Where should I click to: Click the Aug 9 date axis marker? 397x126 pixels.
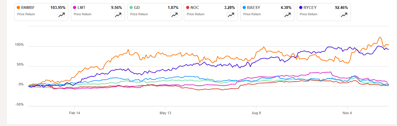(x=256, y=113)
